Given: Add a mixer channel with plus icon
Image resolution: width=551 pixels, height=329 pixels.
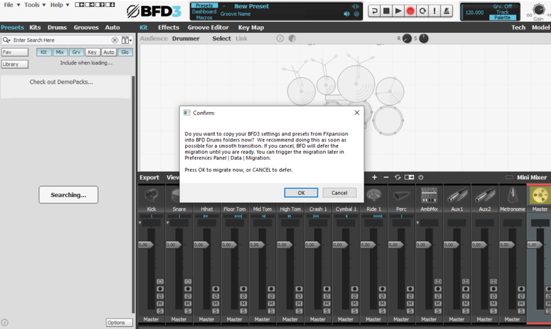Looking at the screenshot, I should 374,177.
